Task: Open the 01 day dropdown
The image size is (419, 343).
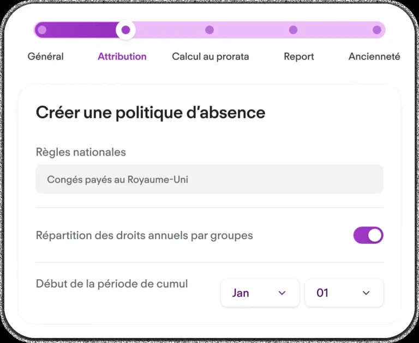Action: coord(344,293)
